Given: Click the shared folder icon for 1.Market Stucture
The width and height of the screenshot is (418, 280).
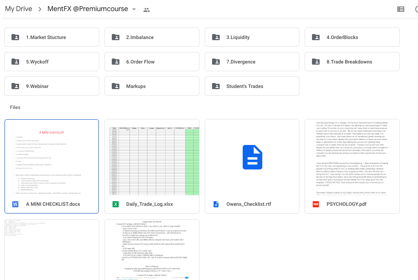Looking at the screenshot, I should pos(15,37).
